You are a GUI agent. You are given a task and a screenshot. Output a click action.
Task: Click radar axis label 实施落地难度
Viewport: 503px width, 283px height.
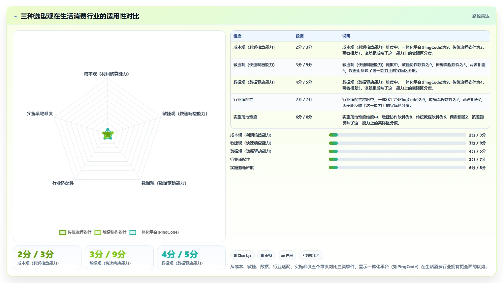tap(40, 114)
